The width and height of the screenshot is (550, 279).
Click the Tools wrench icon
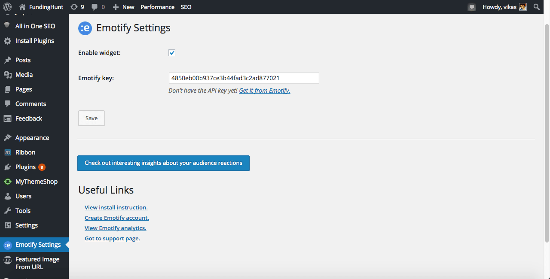coord(7,211)
